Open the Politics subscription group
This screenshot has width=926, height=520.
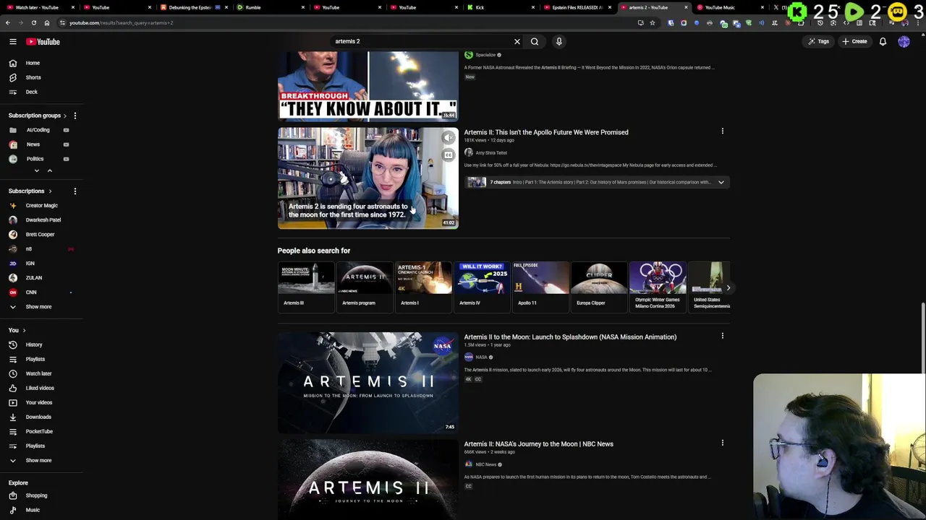(35, 159)
